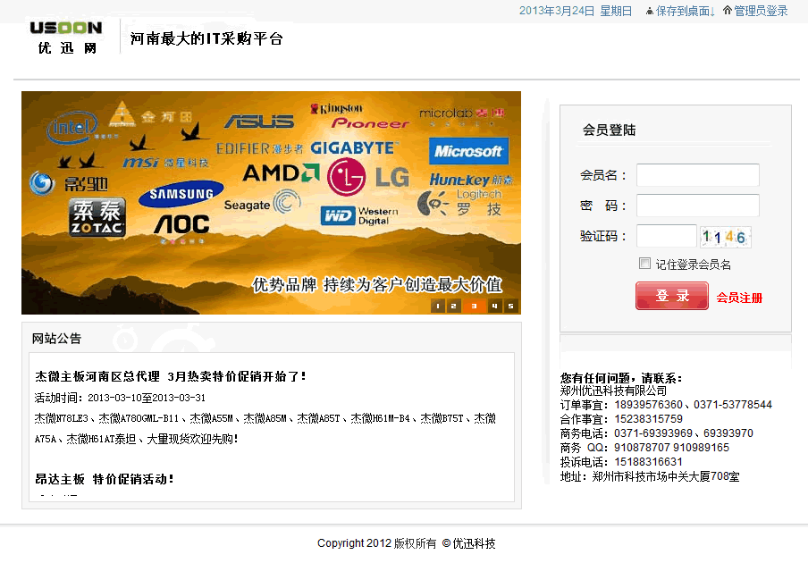The image size is (808, 563).
Task: Switch banner to slide 4
Action: 494,306
